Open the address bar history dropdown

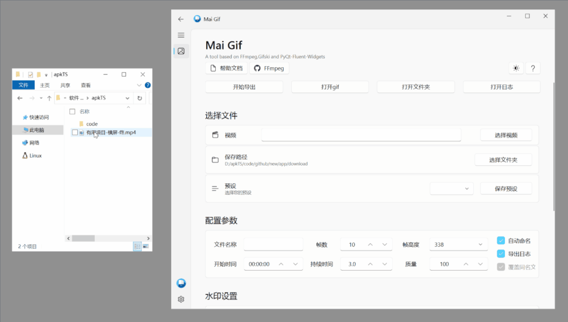(127, 98)
